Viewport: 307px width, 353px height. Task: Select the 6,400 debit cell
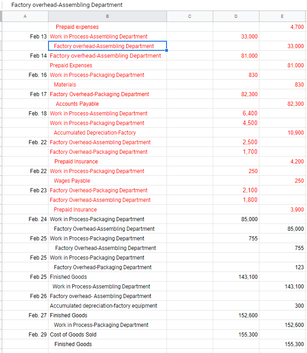pyautogui.click(x=236, y=113)
